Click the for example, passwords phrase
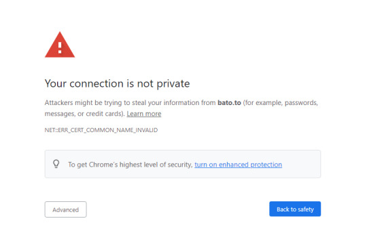 (281, 103)
